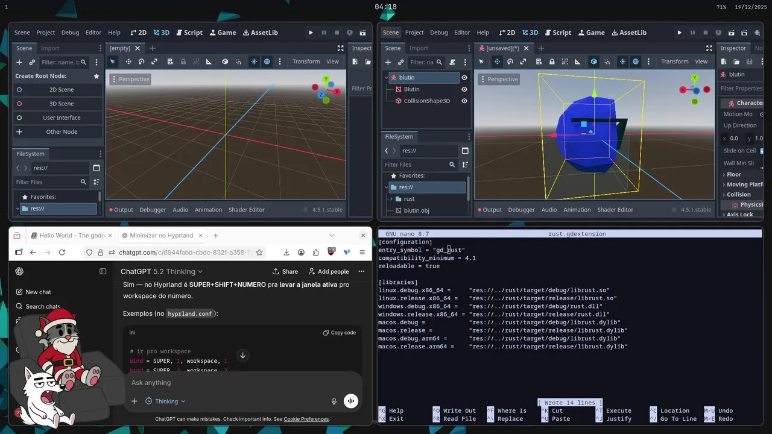Click the scroll-to-bottom arrow in ChatGPT conversation

[242, 355]
